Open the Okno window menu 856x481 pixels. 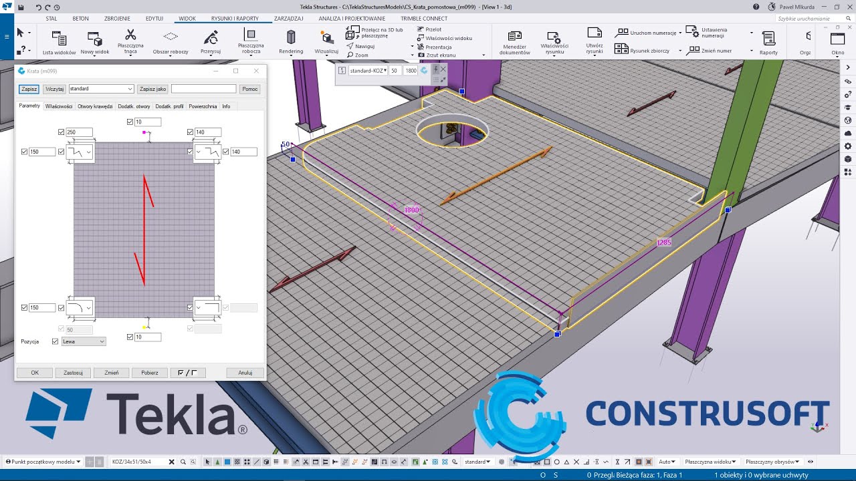pos(838,43)
